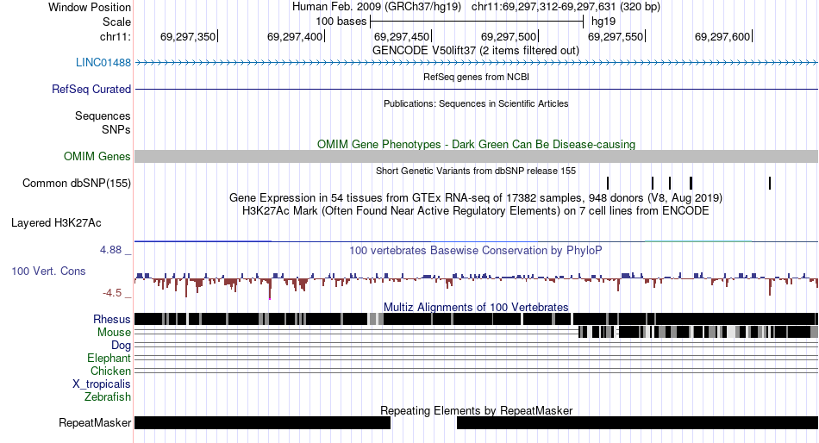Click the OMIM Gene Phenotypes title
Screen dimensions: 819x443
[x=477, y=145]
